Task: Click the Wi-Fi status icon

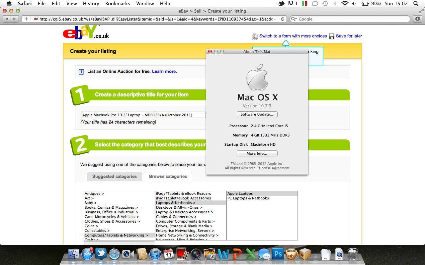Action: (x=345, y=4)
